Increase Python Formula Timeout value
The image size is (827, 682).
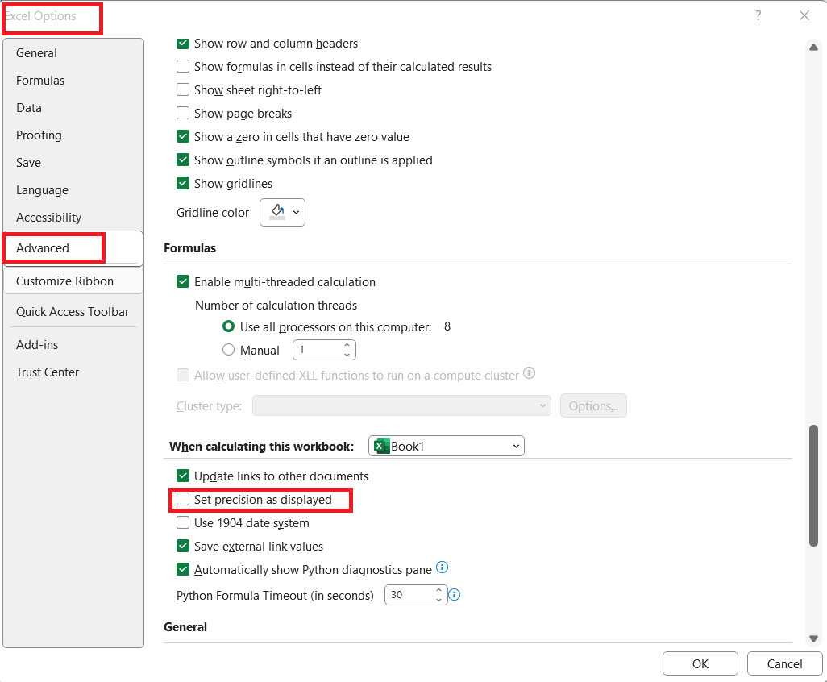click(438, 590)
